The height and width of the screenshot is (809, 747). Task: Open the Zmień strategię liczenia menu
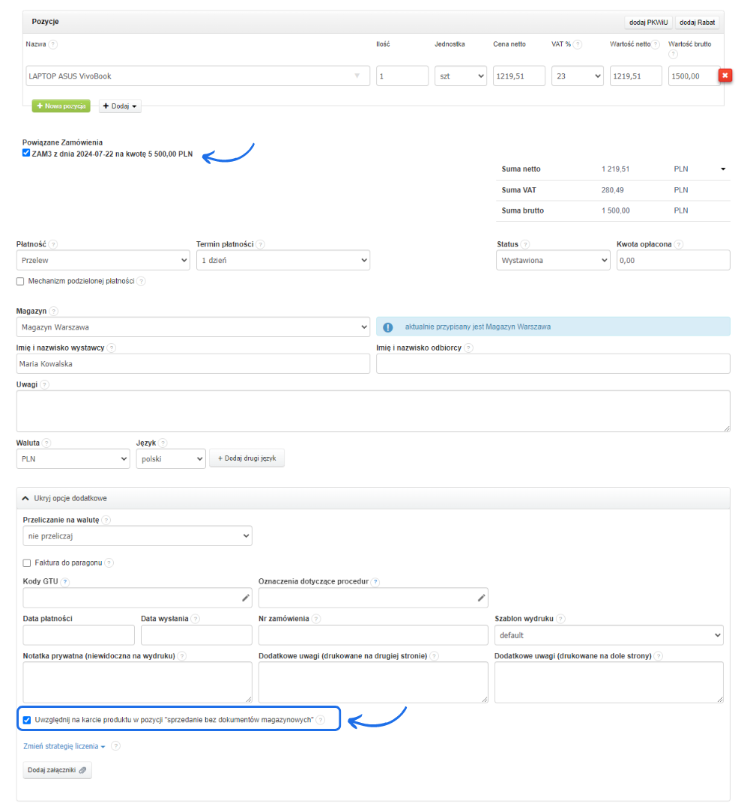coord(64,746)
